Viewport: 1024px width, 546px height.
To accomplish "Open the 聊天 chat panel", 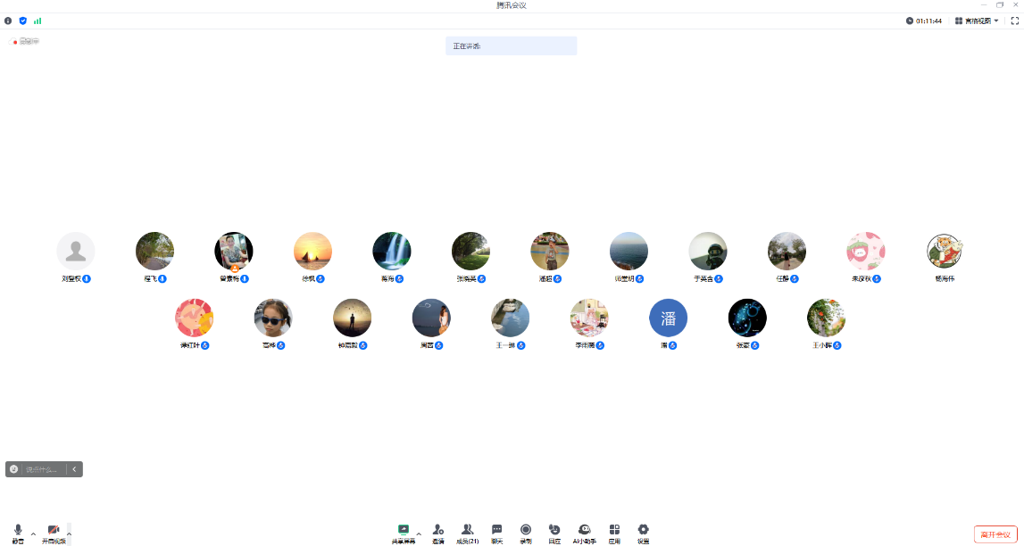I will (x=496, y=532).
